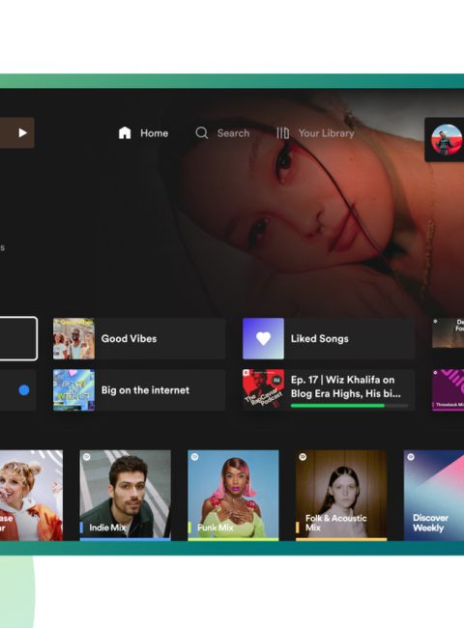Click the Your Library icon
The image size is (464, 628).
tap(282, 133)
